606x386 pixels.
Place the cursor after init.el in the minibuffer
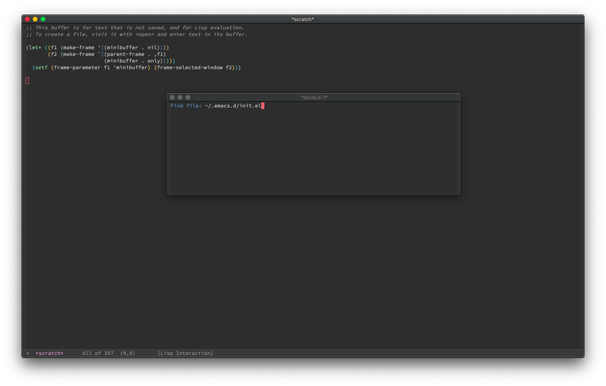tap(263, 105)
